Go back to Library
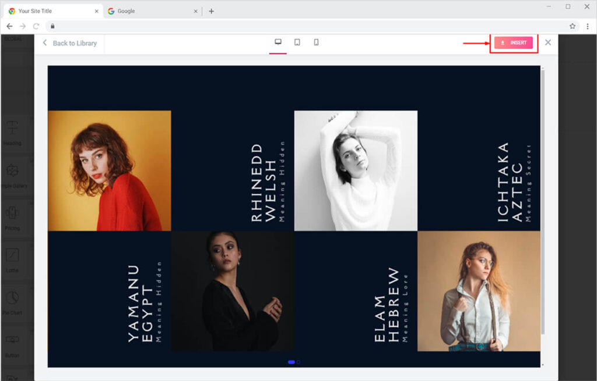The image size is (597, 381). 69,43
